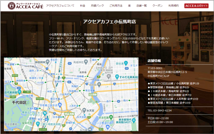Click the green 清澄庭園 garden marker

[x=111, y=117]
